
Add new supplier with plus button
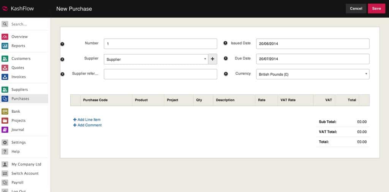212,59
